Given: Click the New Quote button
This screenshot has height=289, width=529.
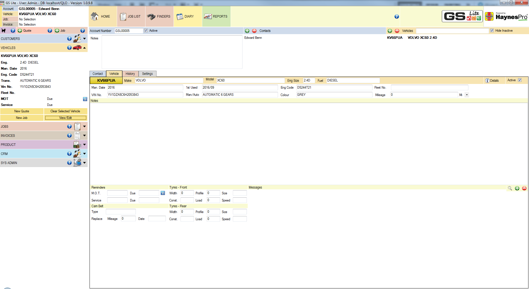Looking at the screenshot, I should 22,111.
